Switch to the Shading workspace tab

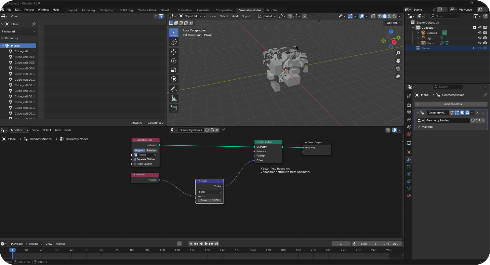167,10
